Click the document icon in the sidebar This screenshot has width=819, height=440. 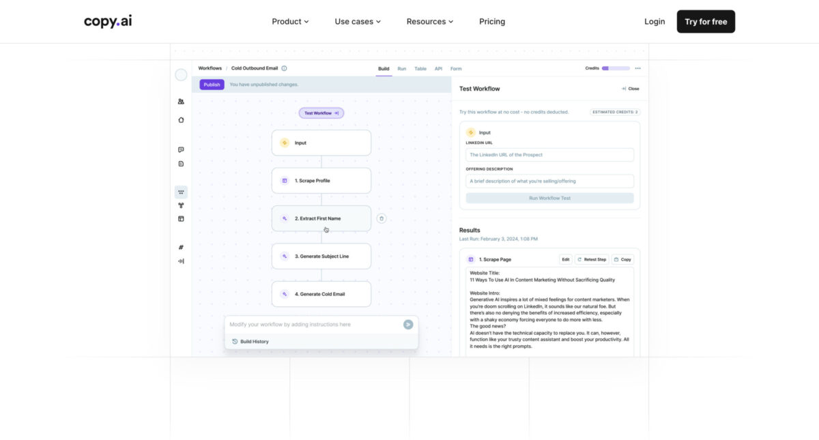pyautogui.click(x=181, y=164)
